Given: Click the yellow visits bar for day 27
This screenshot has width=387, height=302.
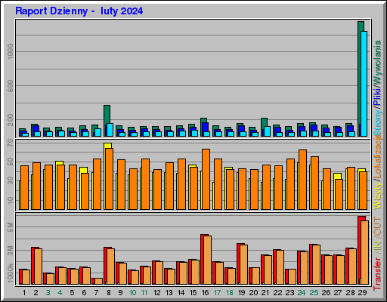Looking at the screenshot, I should click(x=337, y=176).
